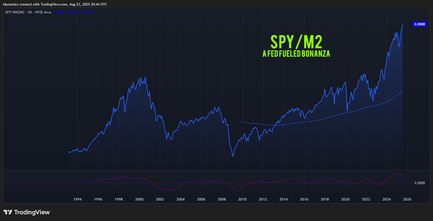Click the indicator pane 0.0000 scale value
This screenshot has width=433, height=221.
(420, 183)
